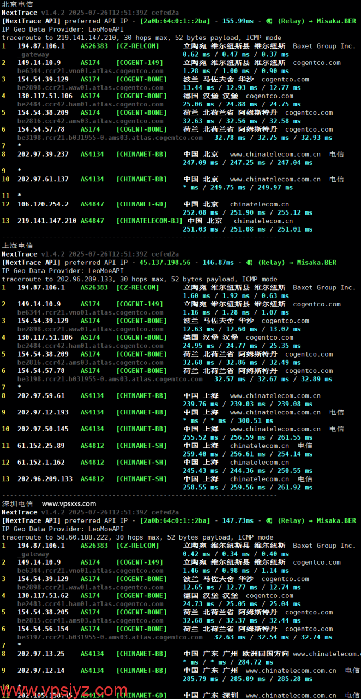Select the heading 深圳电信
This screenshot has height=699, width=361.
17,503
